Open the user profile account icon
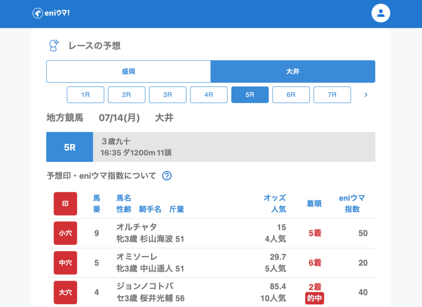Screen dimensions: 422x307 point(380,13)
